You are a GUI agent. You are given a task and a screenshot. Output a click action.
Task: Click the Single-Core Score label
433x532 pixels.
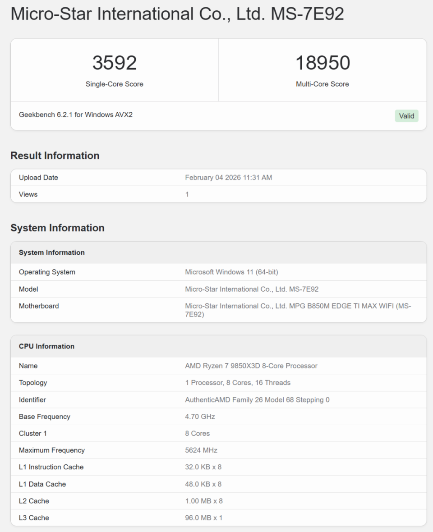[115, 84]
